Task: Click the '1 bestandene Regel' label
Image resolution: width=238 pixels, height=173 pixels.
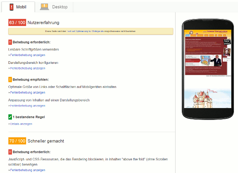Action: [x=29, y=117]
